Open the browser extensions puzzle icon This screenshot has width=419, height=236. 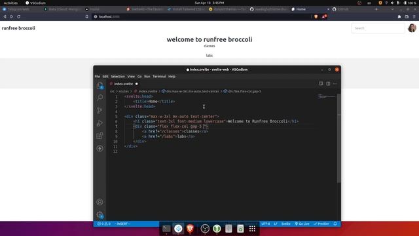399,16
